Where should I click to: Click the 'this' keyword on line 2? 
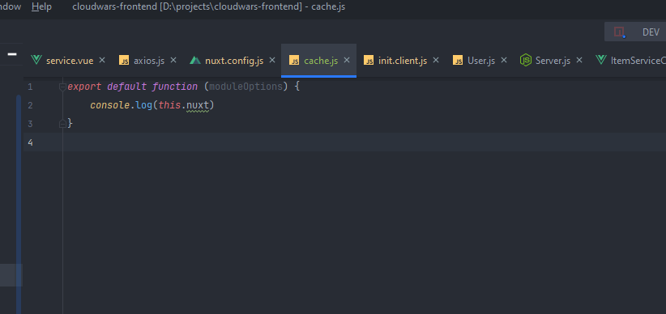pyautogui.click(x=169, y=105)
